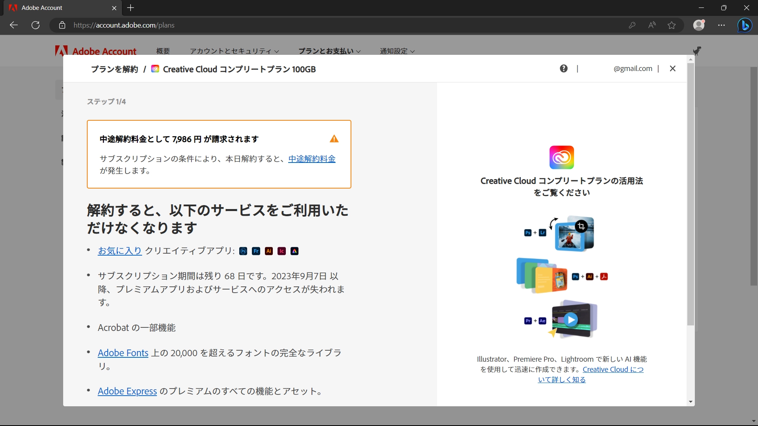
Task: Click the InCopy app icon
Action: [x=281, y=251]
